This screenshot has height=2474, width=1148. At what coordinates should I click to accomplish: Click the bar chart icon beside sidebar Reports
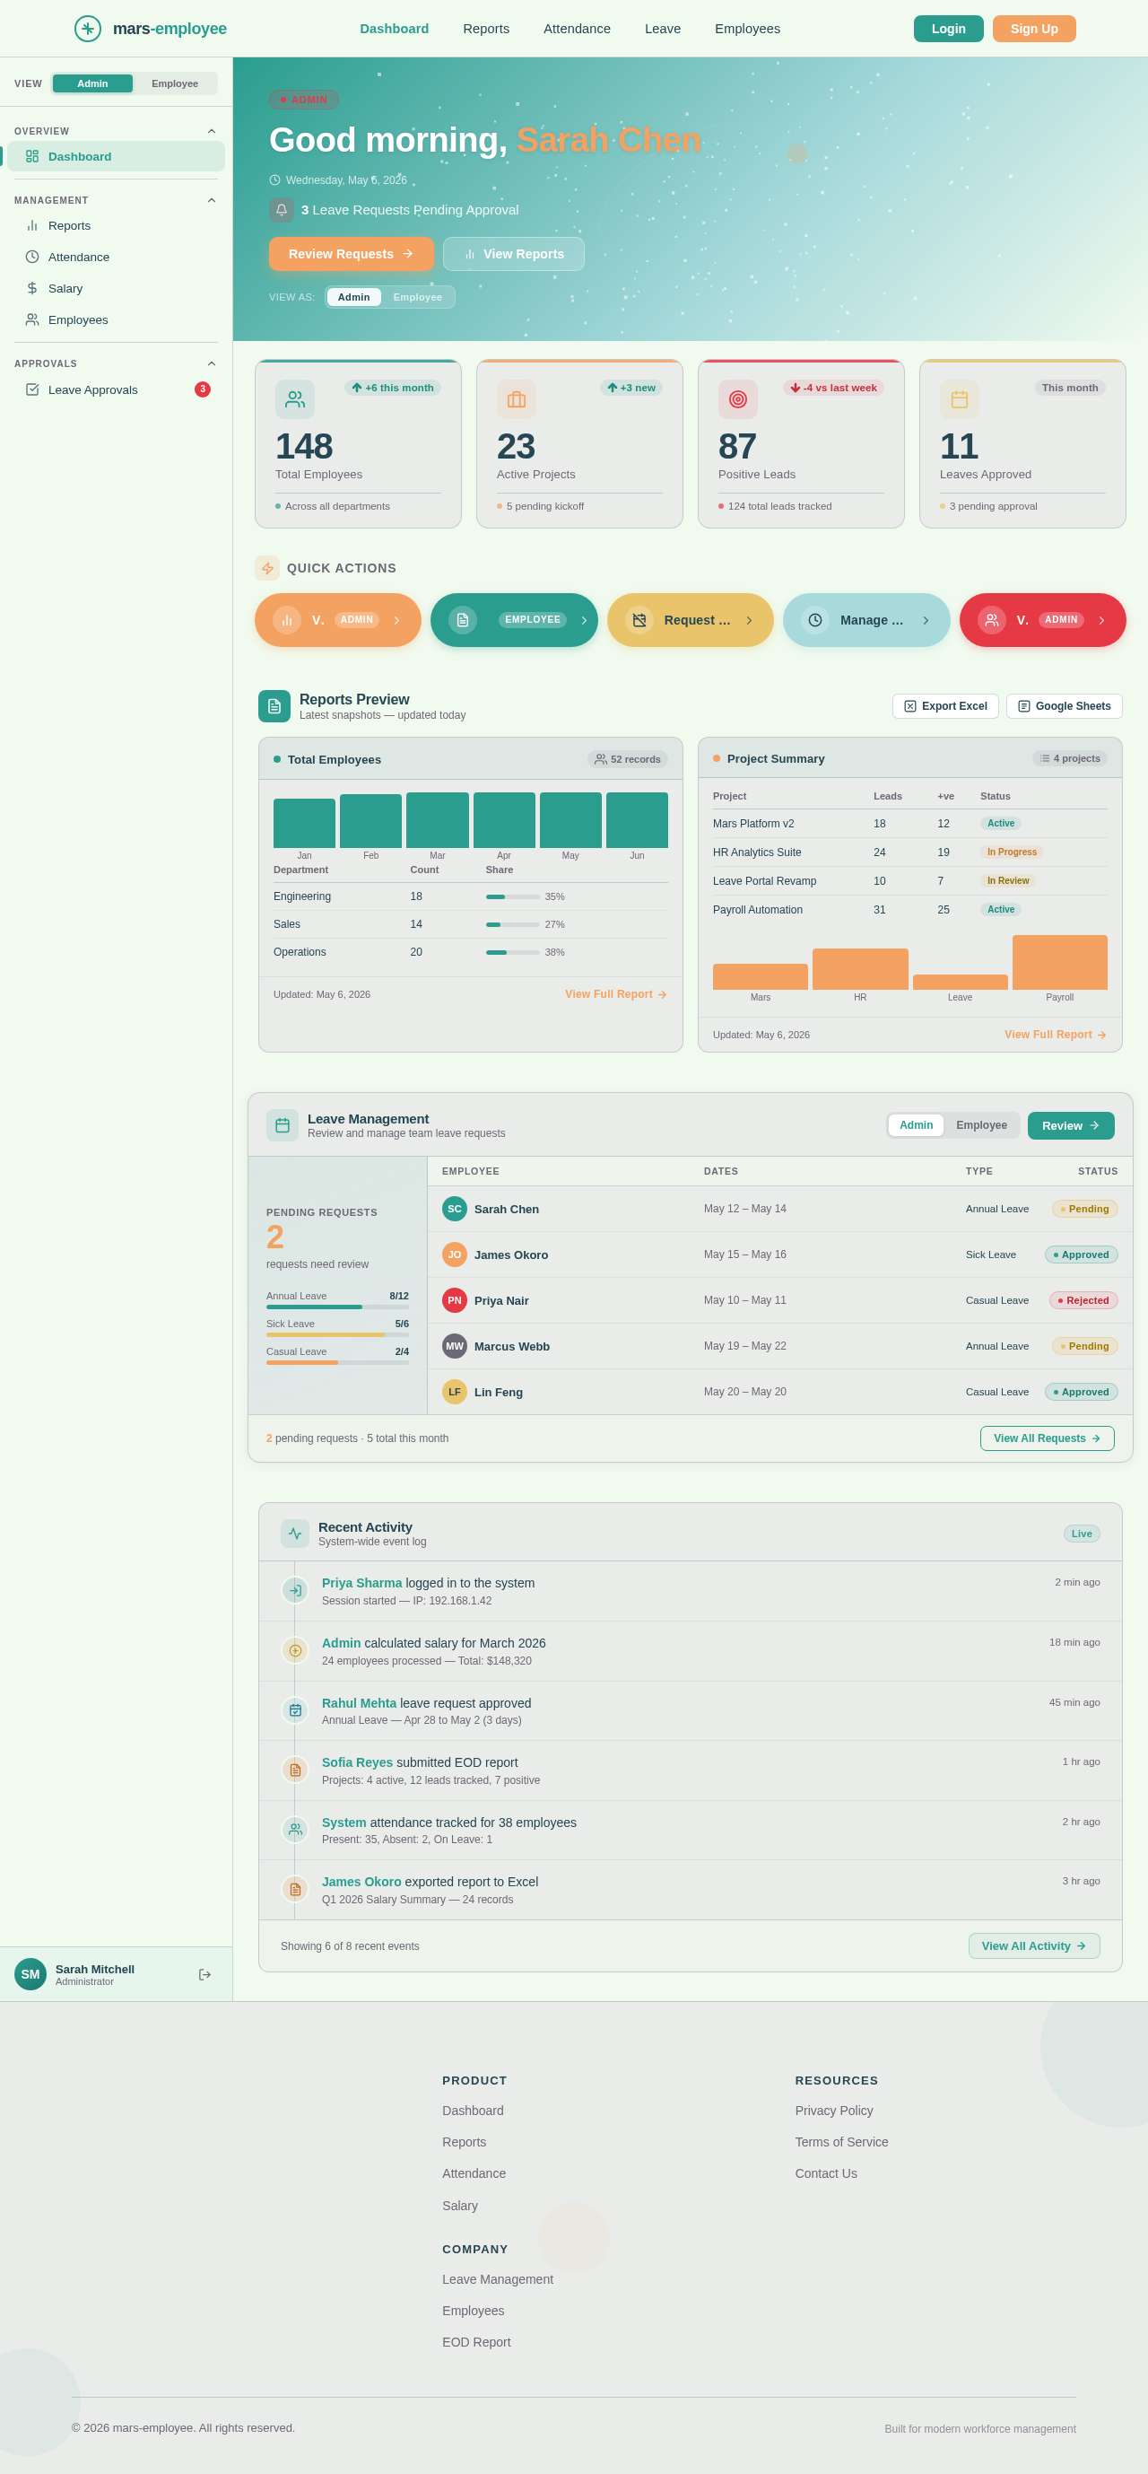[x=31, y=226]
